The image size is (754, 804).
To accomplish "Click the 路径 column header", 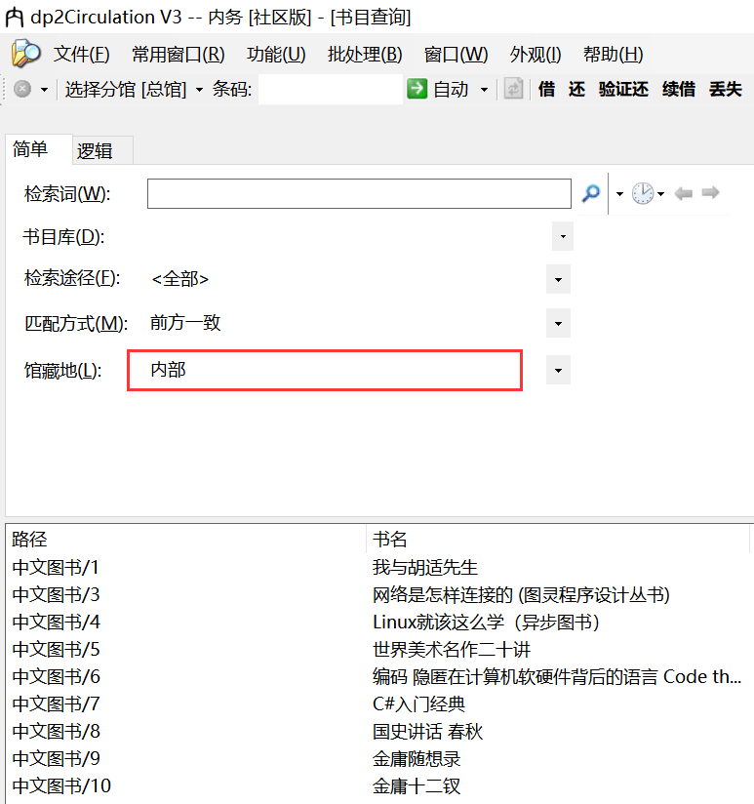I will point(186,539).
